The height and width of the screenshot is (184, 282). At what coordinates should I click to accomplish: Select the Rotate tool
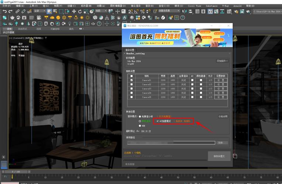(x=80, y=11)
